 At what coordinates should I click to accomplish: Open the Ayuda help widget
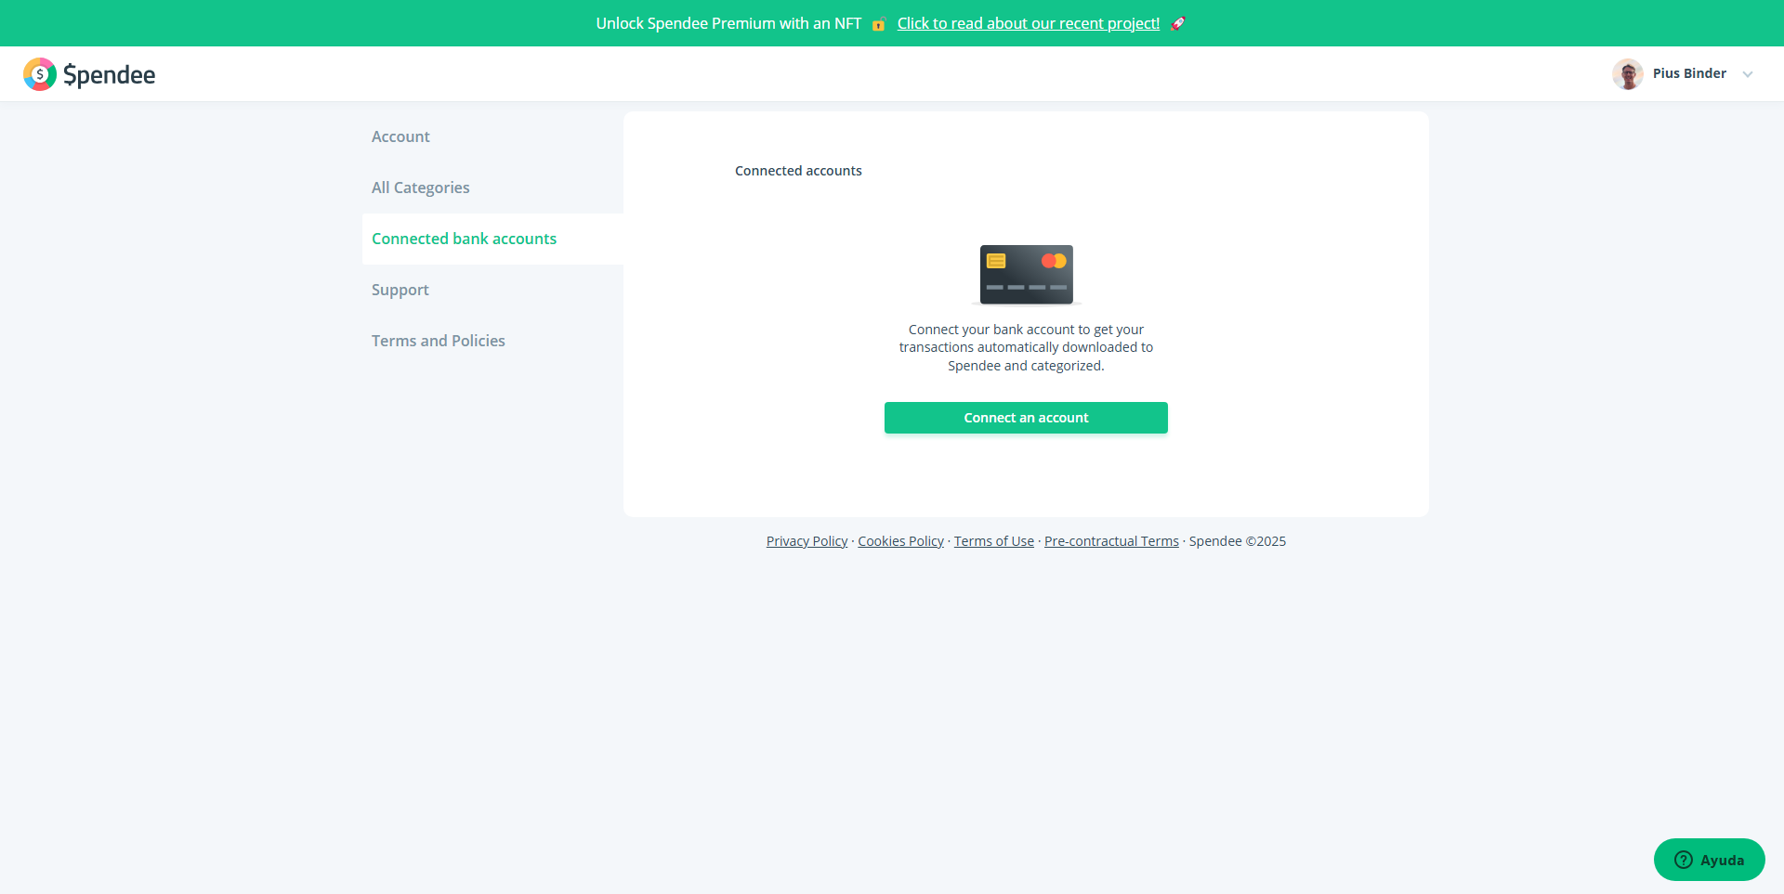click(x=1709, y=860)
